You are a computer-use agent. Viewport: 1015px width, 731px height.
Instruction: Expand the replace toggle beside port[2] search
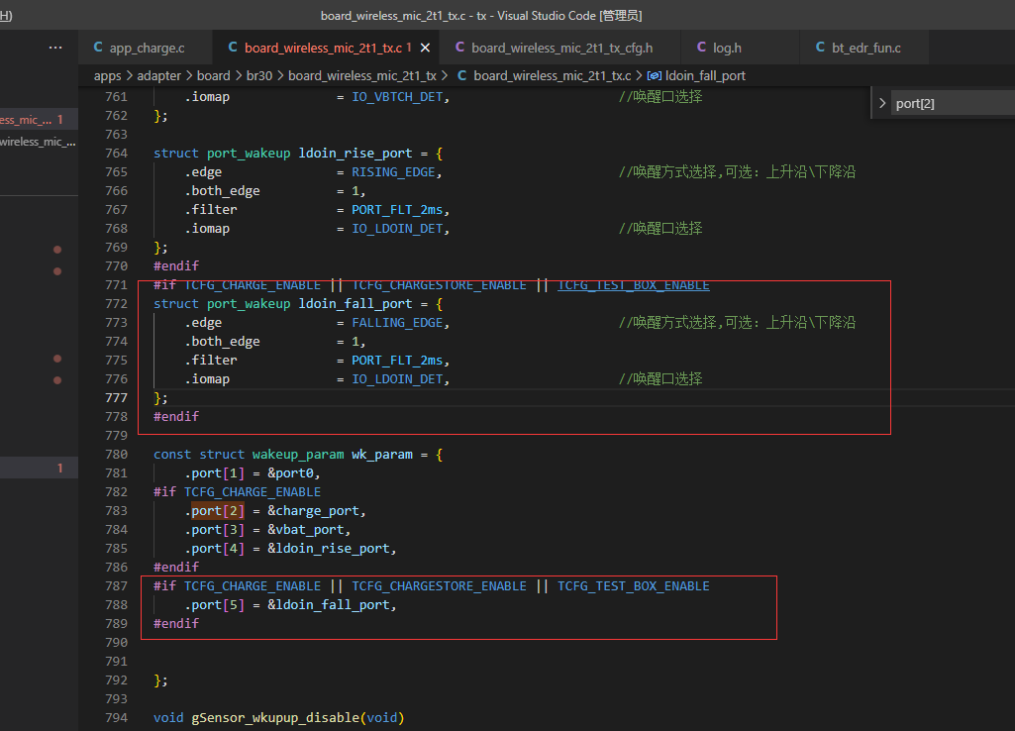pyautogui.click(x=881, y=104)
